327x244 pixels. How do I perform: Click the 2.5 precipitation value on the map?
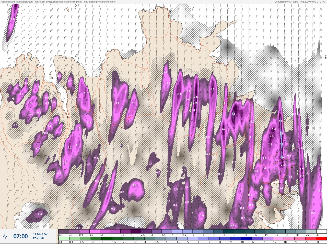click(x=283, y=165)
